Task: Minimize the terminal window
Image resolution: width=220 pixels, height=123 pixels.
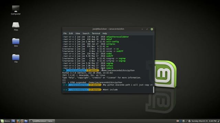Action: coord(142,29)
